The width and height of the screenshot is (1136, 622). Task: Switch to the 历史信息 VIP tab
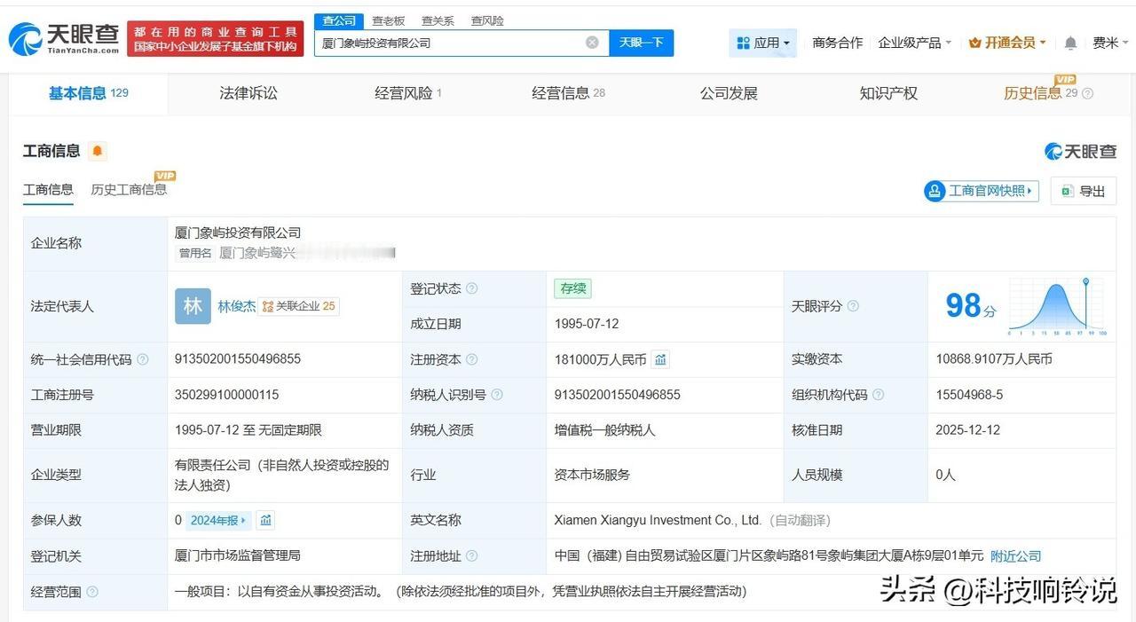point(1040,92)
